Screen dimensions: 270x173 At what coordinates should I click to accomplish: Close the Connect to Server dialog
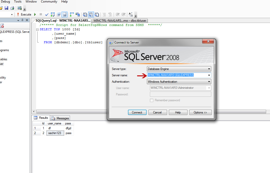pos(208,41)
